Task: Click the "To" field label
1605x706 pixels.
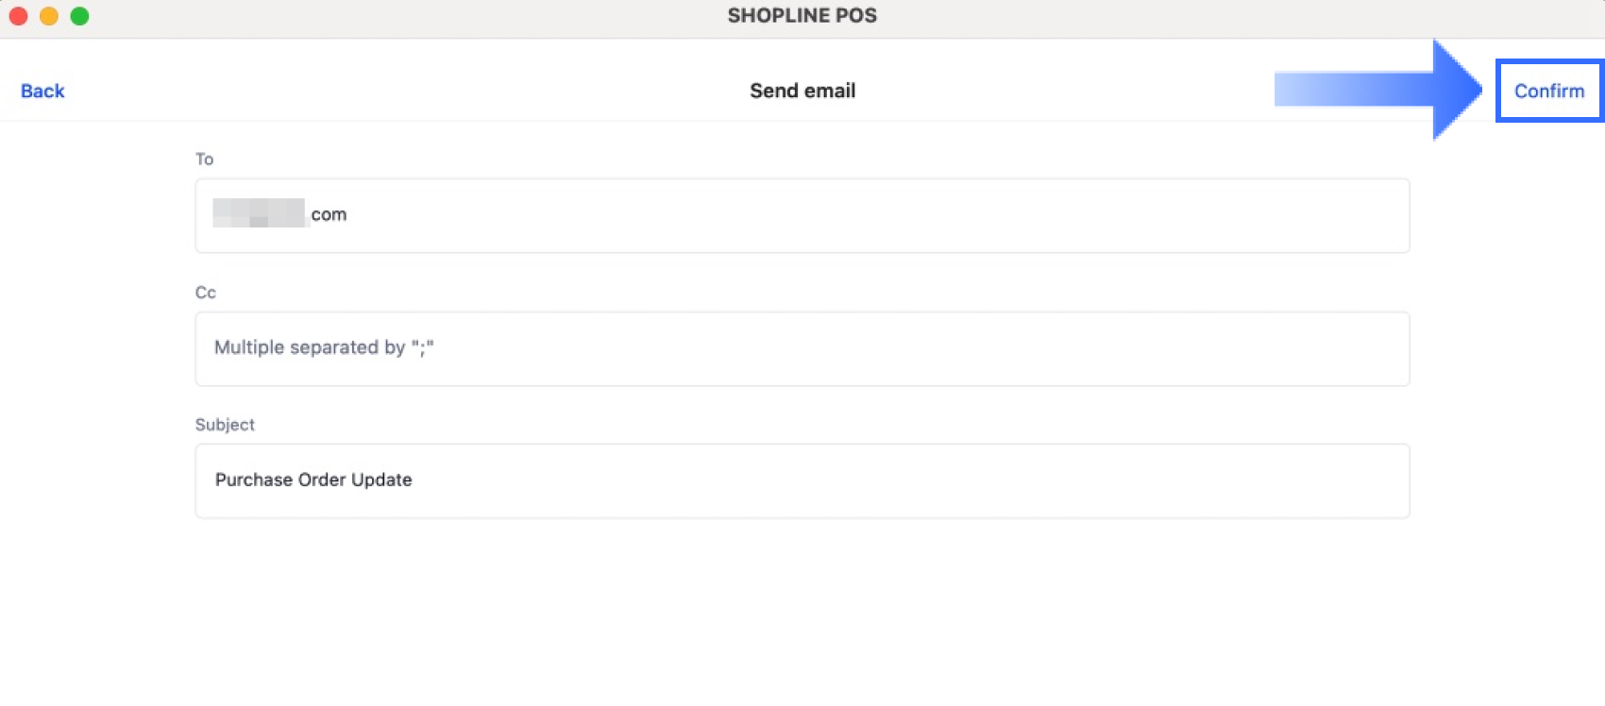Action: pos(204,159)
